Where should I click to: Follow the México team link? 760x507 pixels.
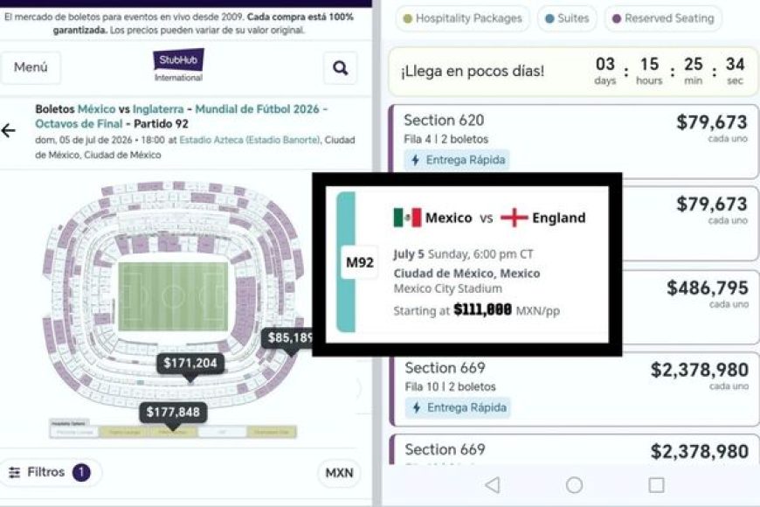[96, 109]
